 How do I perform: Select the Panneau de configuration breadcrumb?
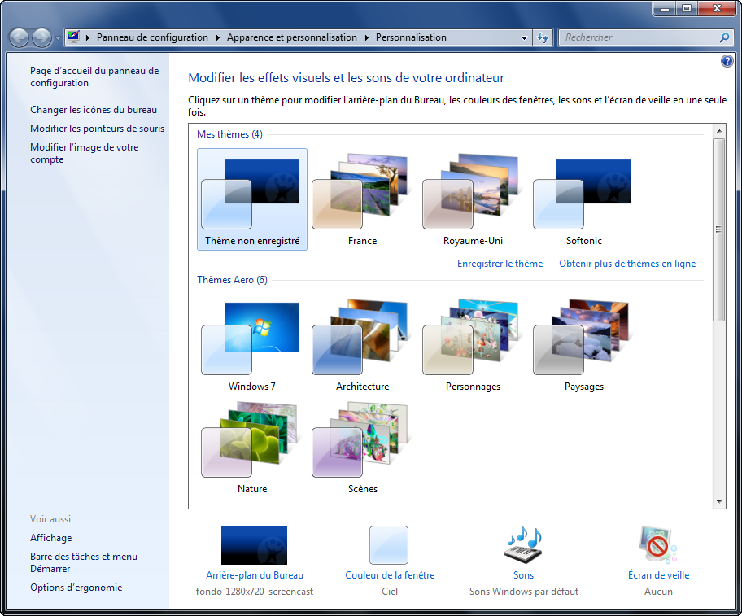point(152,37)
